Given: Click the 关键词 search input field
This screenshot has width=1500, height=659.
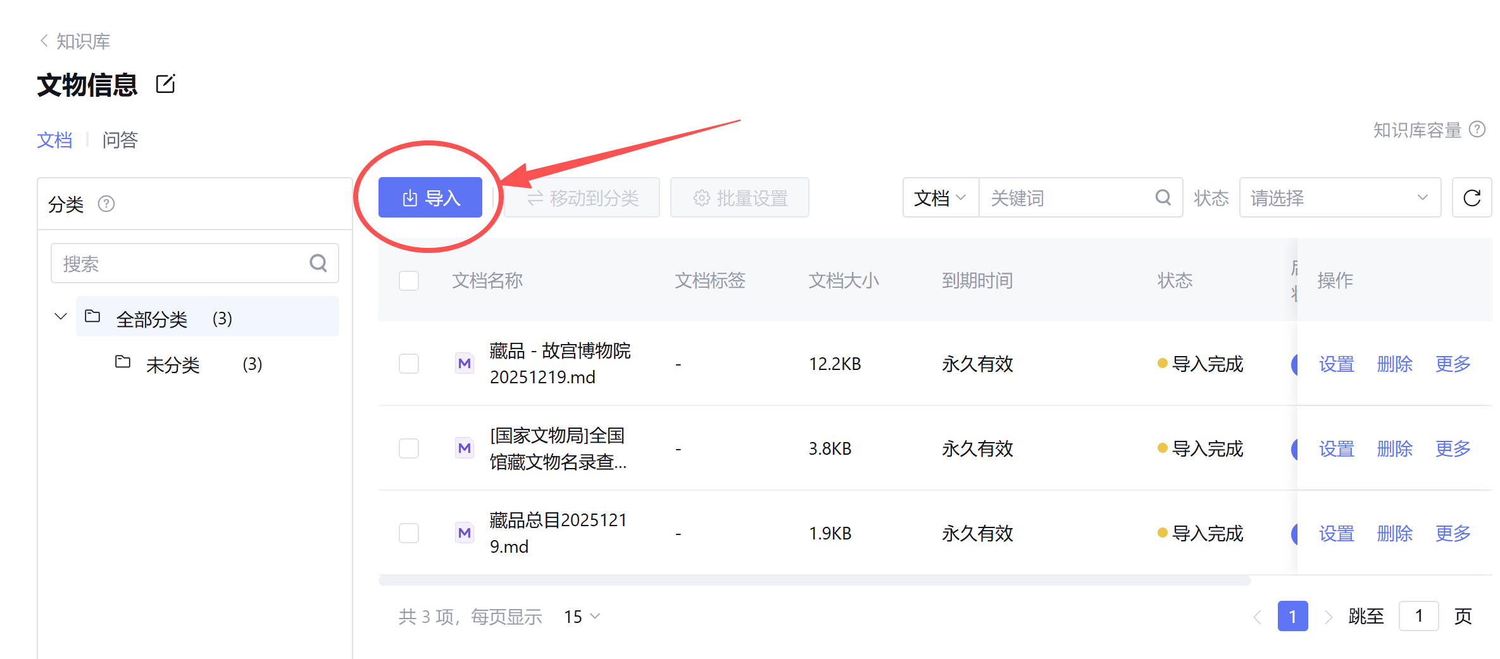Looking at the screenshot, I should click(x=1066, y=198).
